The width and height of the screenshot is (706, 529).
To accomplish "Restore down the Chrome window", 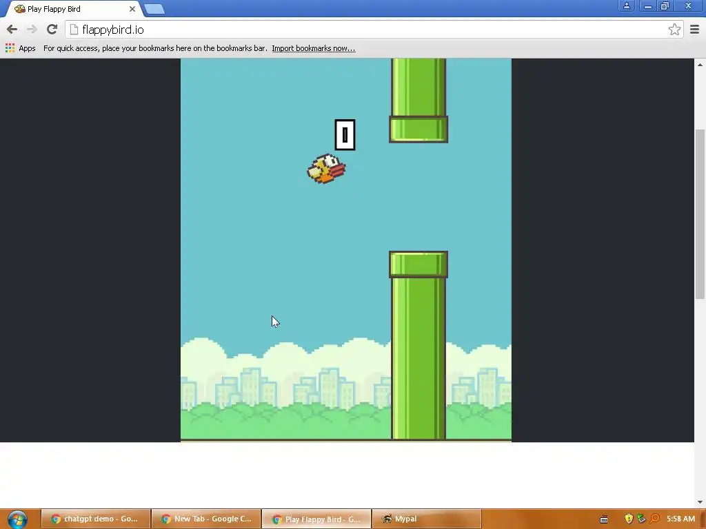I will tap(665, 6).
